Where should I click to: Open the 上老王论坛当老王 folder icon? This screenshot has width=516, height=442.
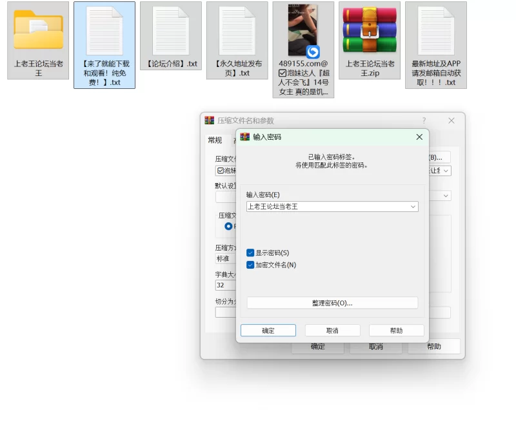click(38, 31)
